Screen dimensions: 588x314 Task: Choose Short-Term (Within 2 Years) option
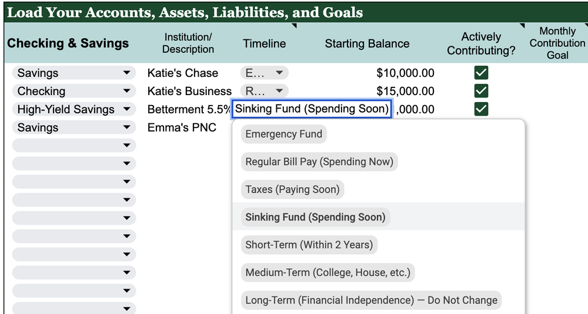(x=309, y=245)
